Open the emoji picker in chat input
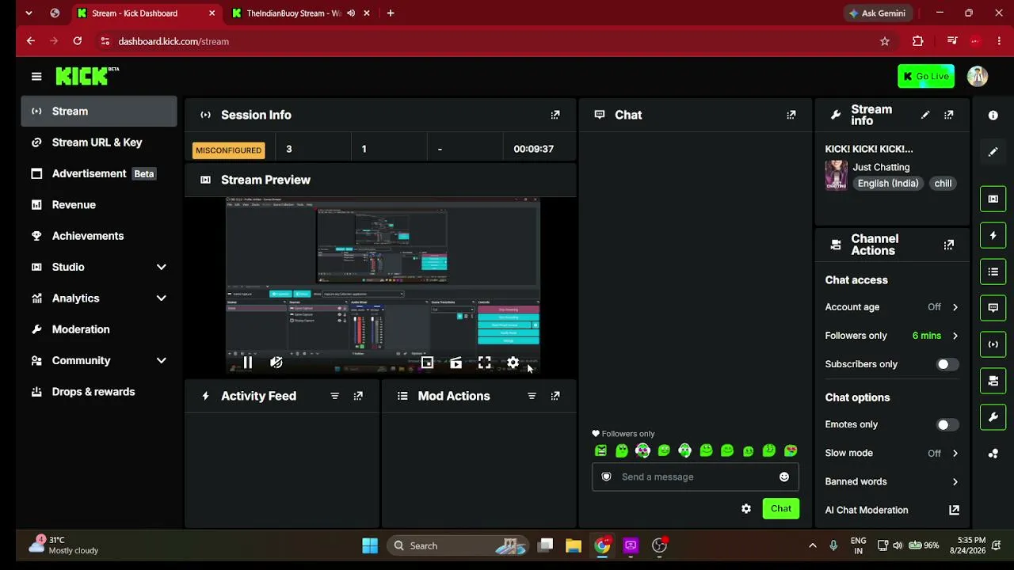This screenshot has height=570, width=1014. 784,477
